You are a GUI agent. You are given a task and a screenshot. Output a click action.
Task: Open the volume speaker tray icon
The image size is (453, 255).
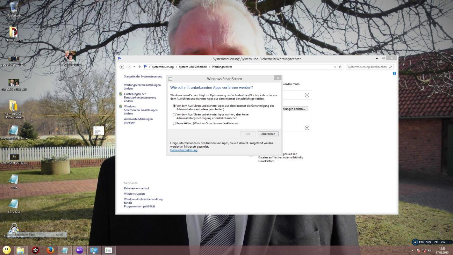click(x=430, y=251)
